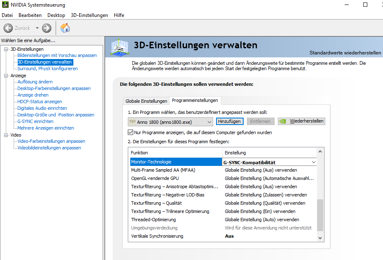383x260 pixels.
Task: Open Auflösung ändern
Action: point(35,82)
